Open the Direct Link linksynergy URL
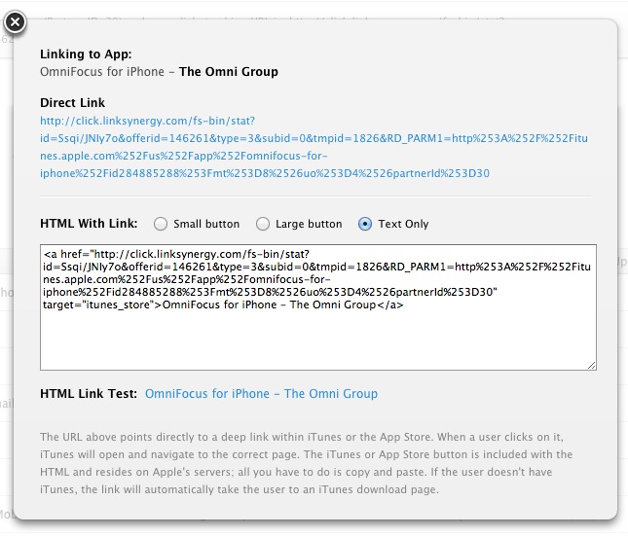The height and width of the screenshot is (537, 628). [314, 147]
